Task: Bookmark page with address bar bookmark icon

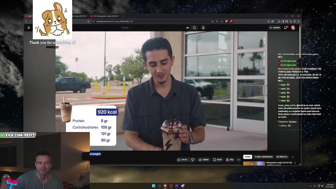Action: (x=88, y=21)
